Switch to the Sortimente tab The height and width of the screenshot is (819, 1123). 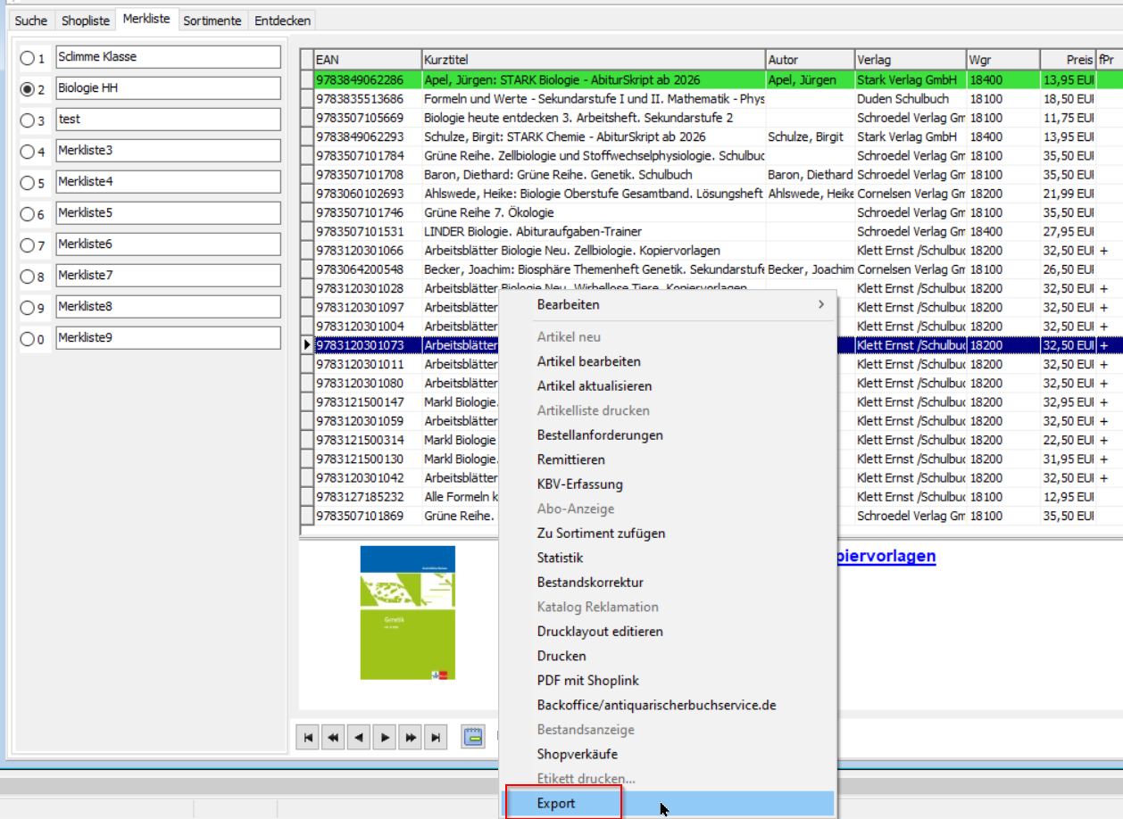pyautogui.click(x=212, y=21)
